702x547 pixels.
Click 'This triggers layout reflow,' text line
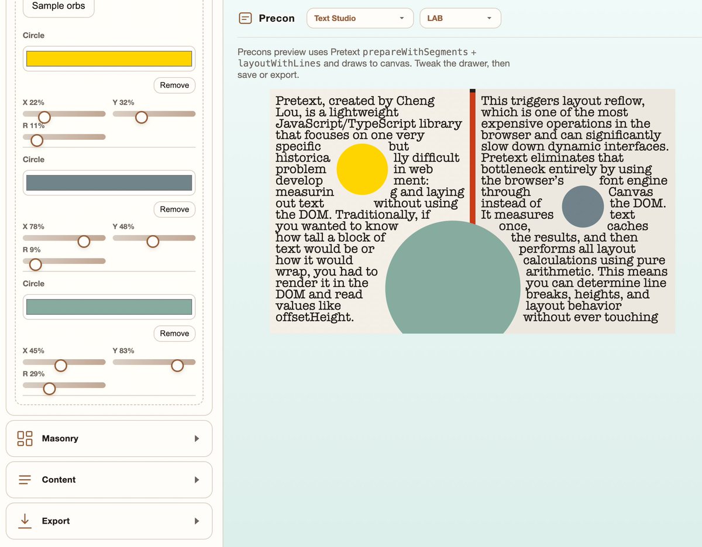coord(563,101)
